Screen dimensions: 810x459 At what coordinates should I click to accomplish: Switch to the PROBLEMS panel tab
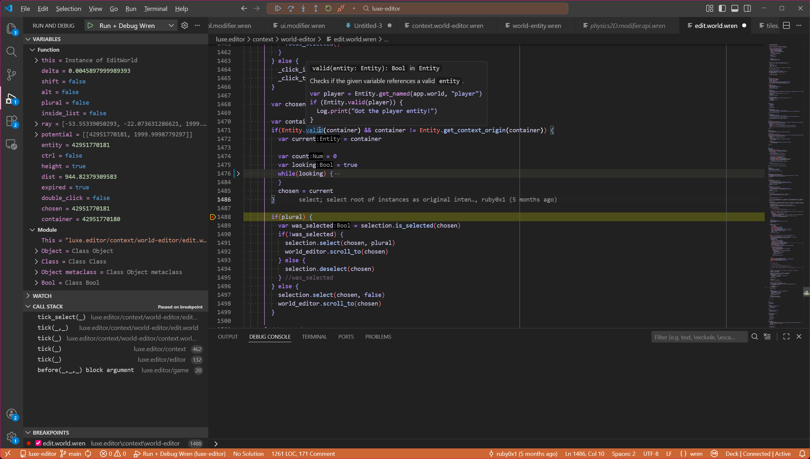[378, 337]
